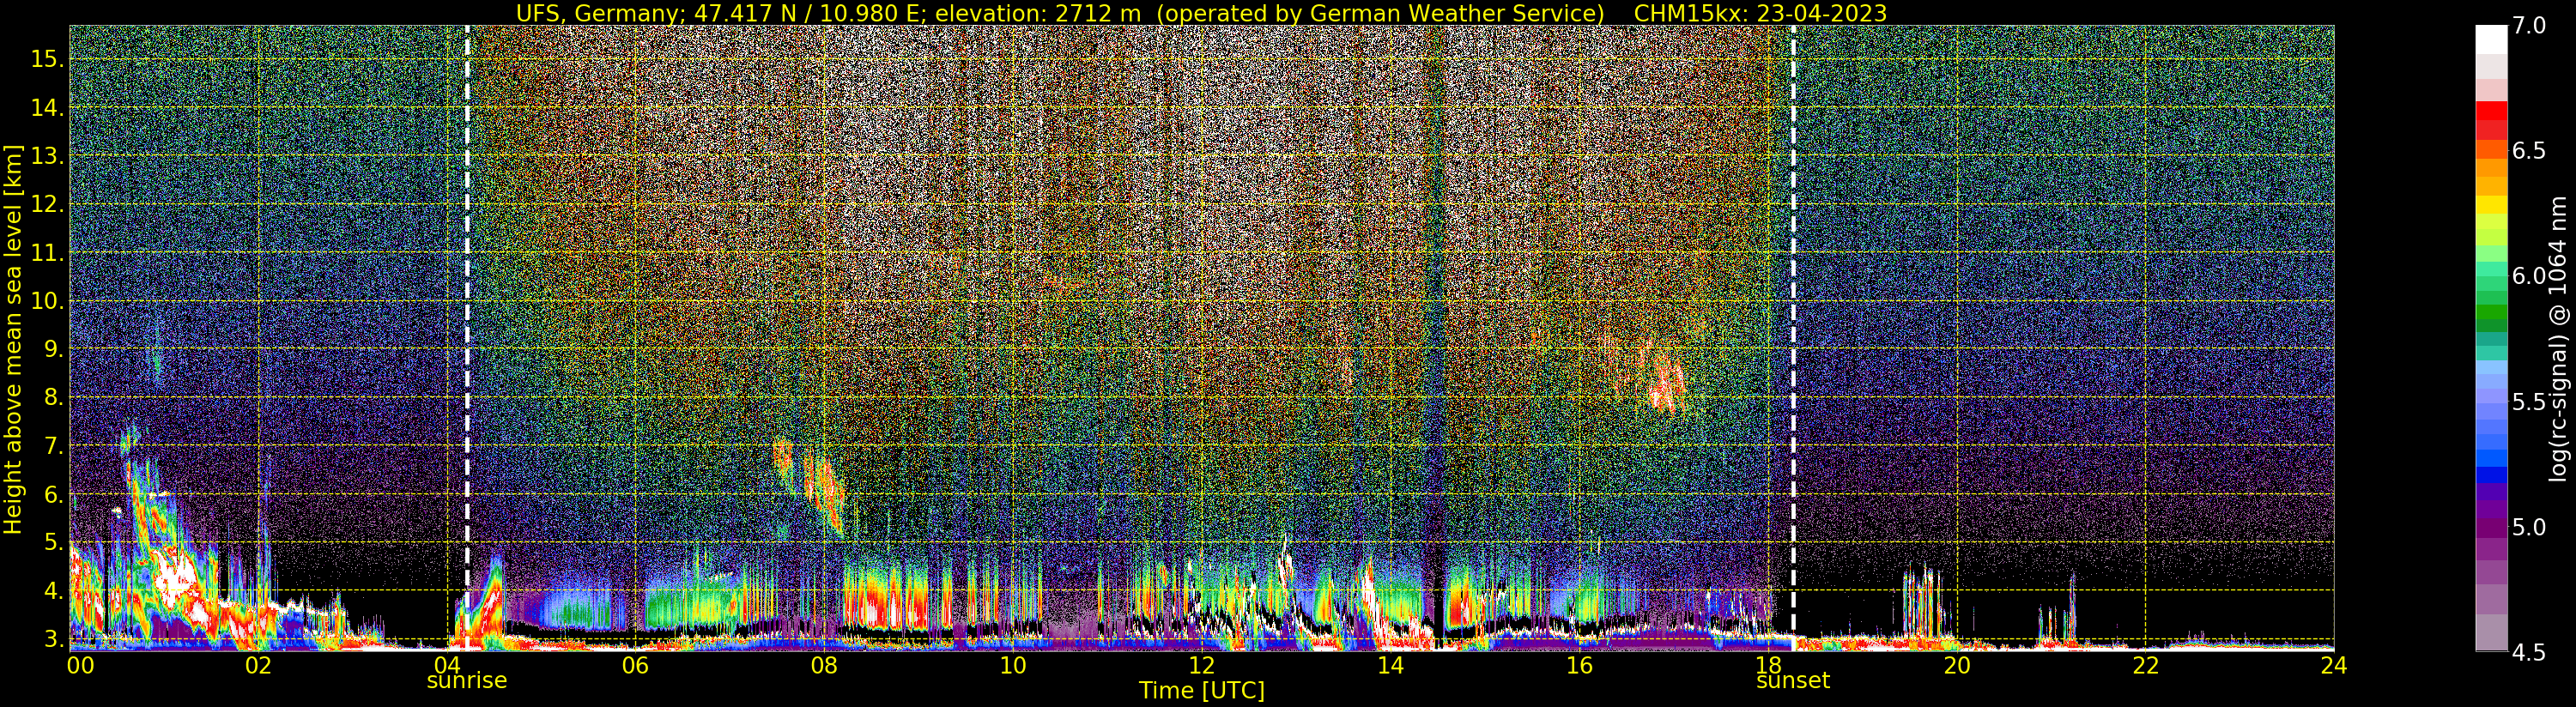Click the time tick label '24'
Viewport: 2576px width, 707px height.
(2334, 665)
